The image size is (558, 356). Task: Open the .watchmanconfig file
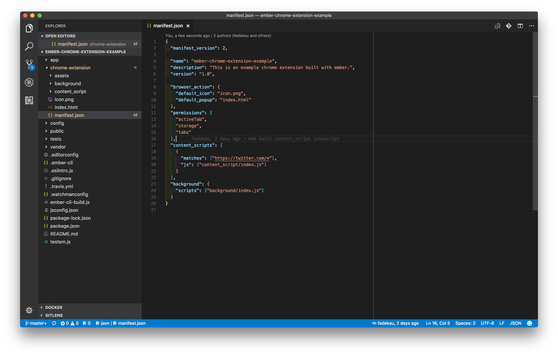tap(90, 195)
